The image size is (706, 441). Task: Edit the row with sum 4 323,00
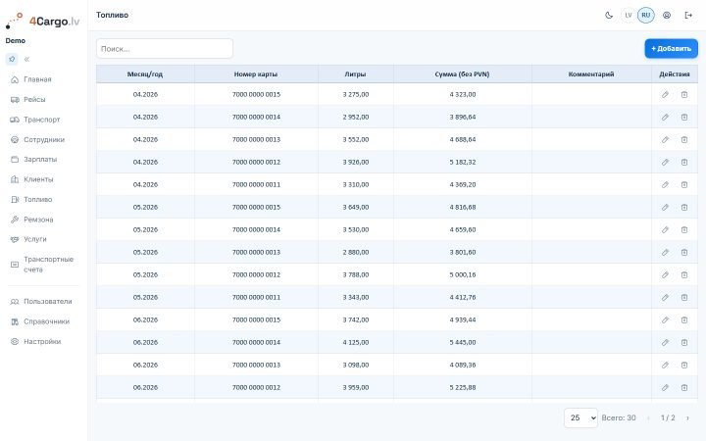point(665,94)
